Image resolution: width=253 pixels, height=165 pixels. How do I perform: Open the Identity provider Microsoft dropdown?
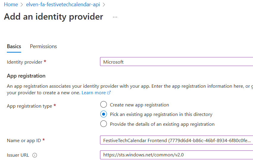click(177, 62)
